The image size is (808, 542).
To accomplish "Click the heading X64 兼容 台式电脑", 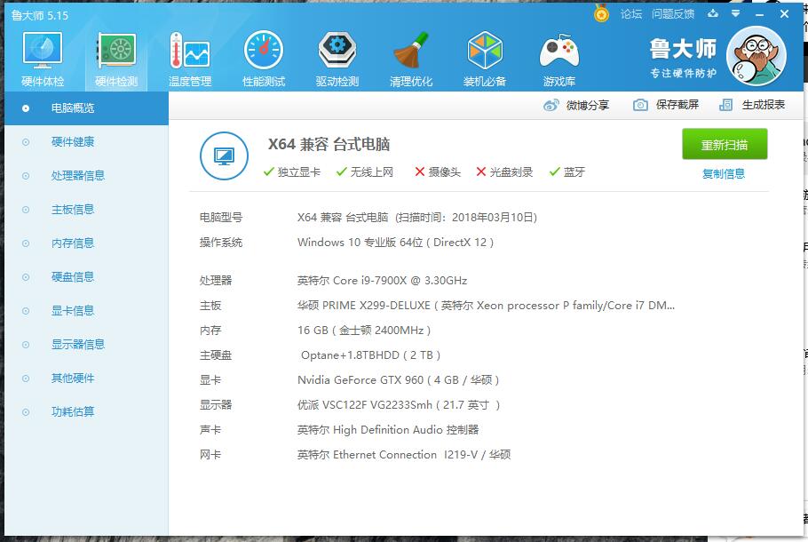I will [x=329, y=145].
